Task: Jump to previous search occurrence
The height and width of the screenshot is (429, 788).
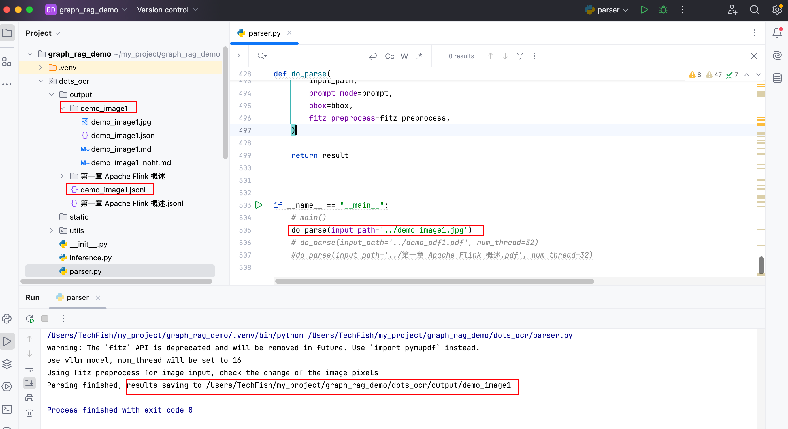Action: click(490, 56)
